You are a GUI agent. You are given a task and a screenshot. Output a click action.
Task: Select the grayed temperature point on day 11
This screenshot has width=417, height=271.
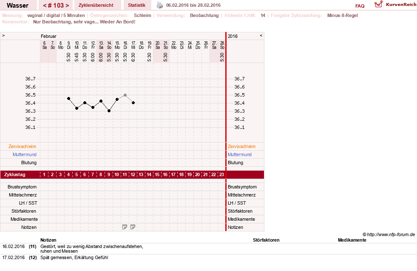(x=125, y=95)
